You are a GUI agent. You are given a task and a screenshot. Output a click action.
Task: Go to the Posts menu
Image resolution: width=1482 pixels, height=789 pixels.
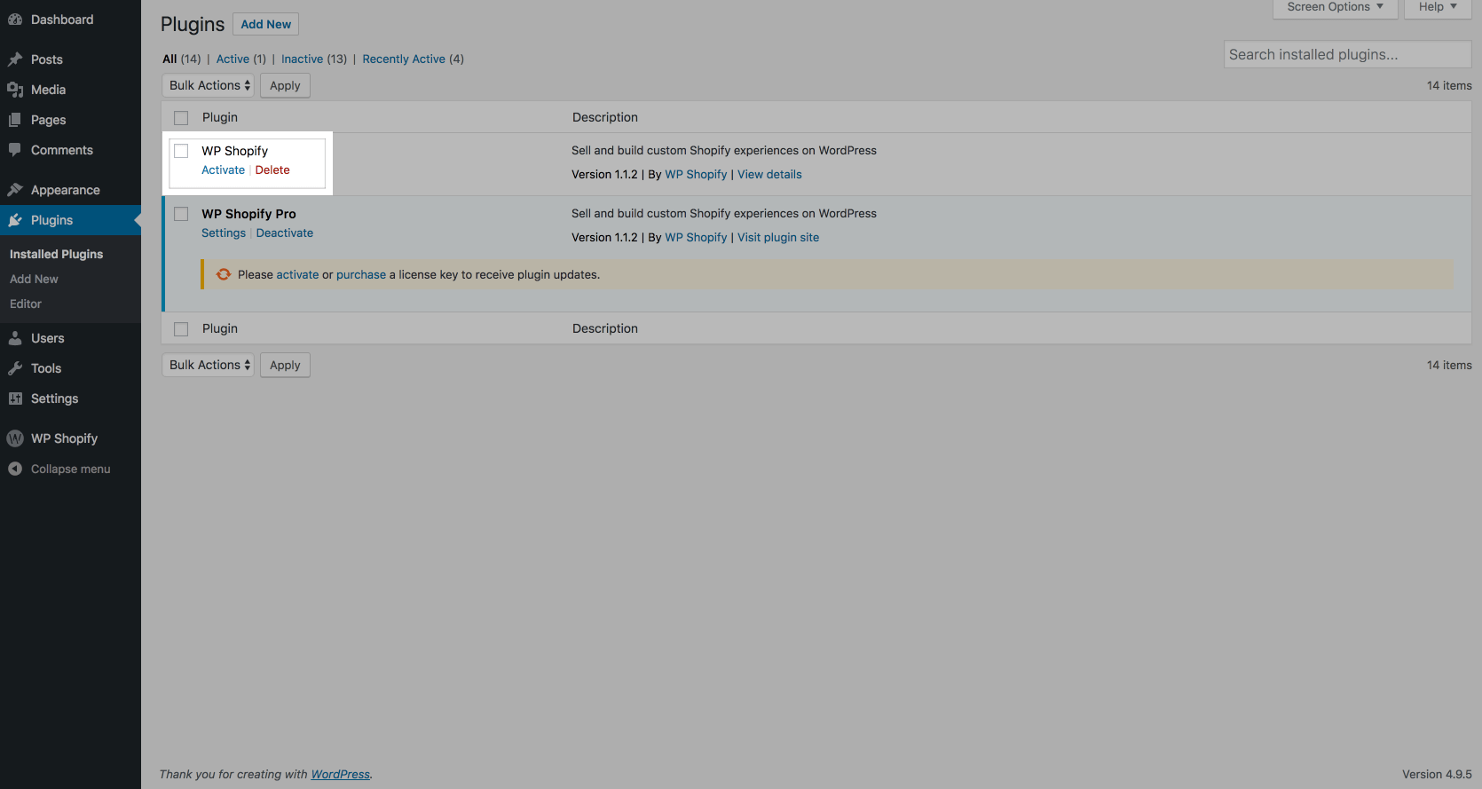tap(47, 59)
